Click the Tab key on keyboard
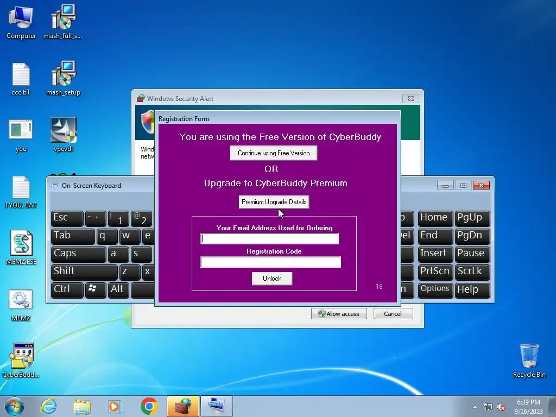 pyautogui.click(x=73, y=236)
